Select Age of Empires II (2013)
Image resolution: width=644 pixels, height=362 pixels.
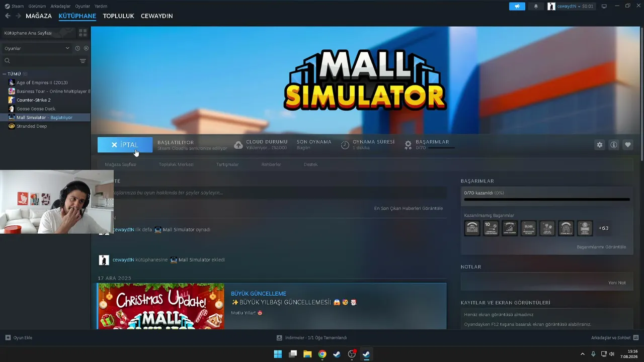tap(45, 82)
